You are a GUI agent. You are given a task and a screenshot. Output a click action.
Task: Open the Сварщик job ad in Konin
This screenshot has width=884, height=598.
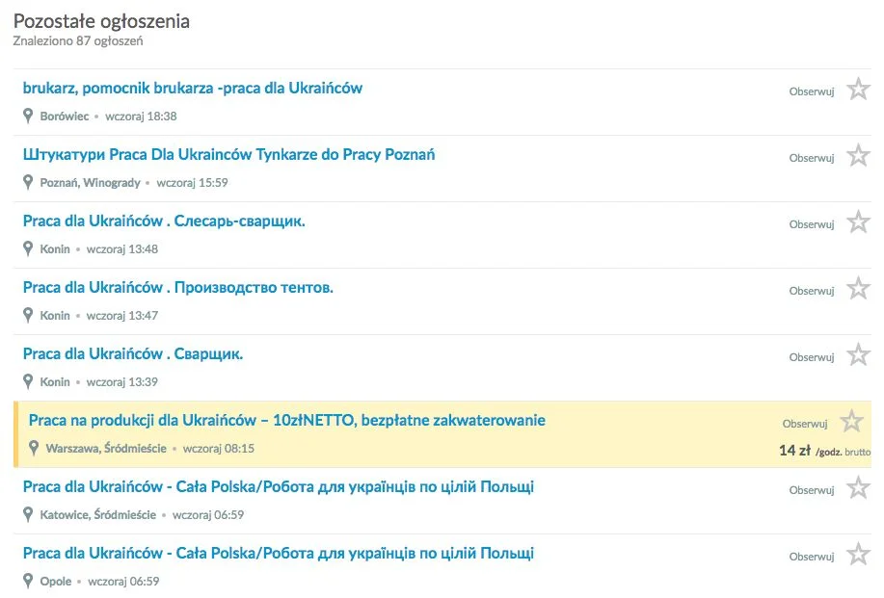pos(133,354)
